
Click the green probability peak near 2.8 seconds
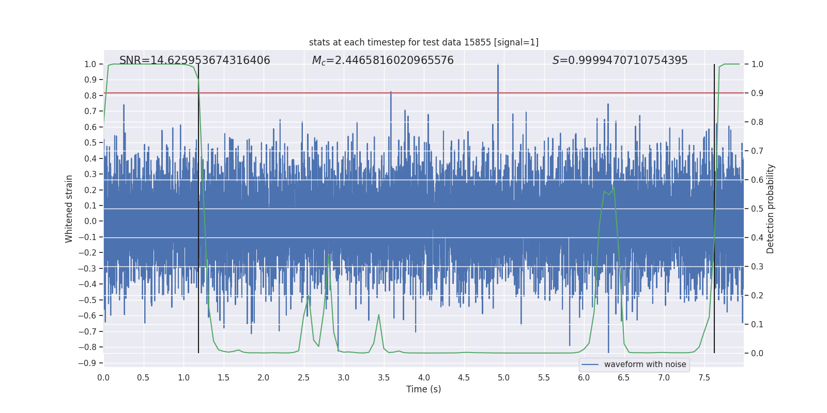[x=329, y=257]
